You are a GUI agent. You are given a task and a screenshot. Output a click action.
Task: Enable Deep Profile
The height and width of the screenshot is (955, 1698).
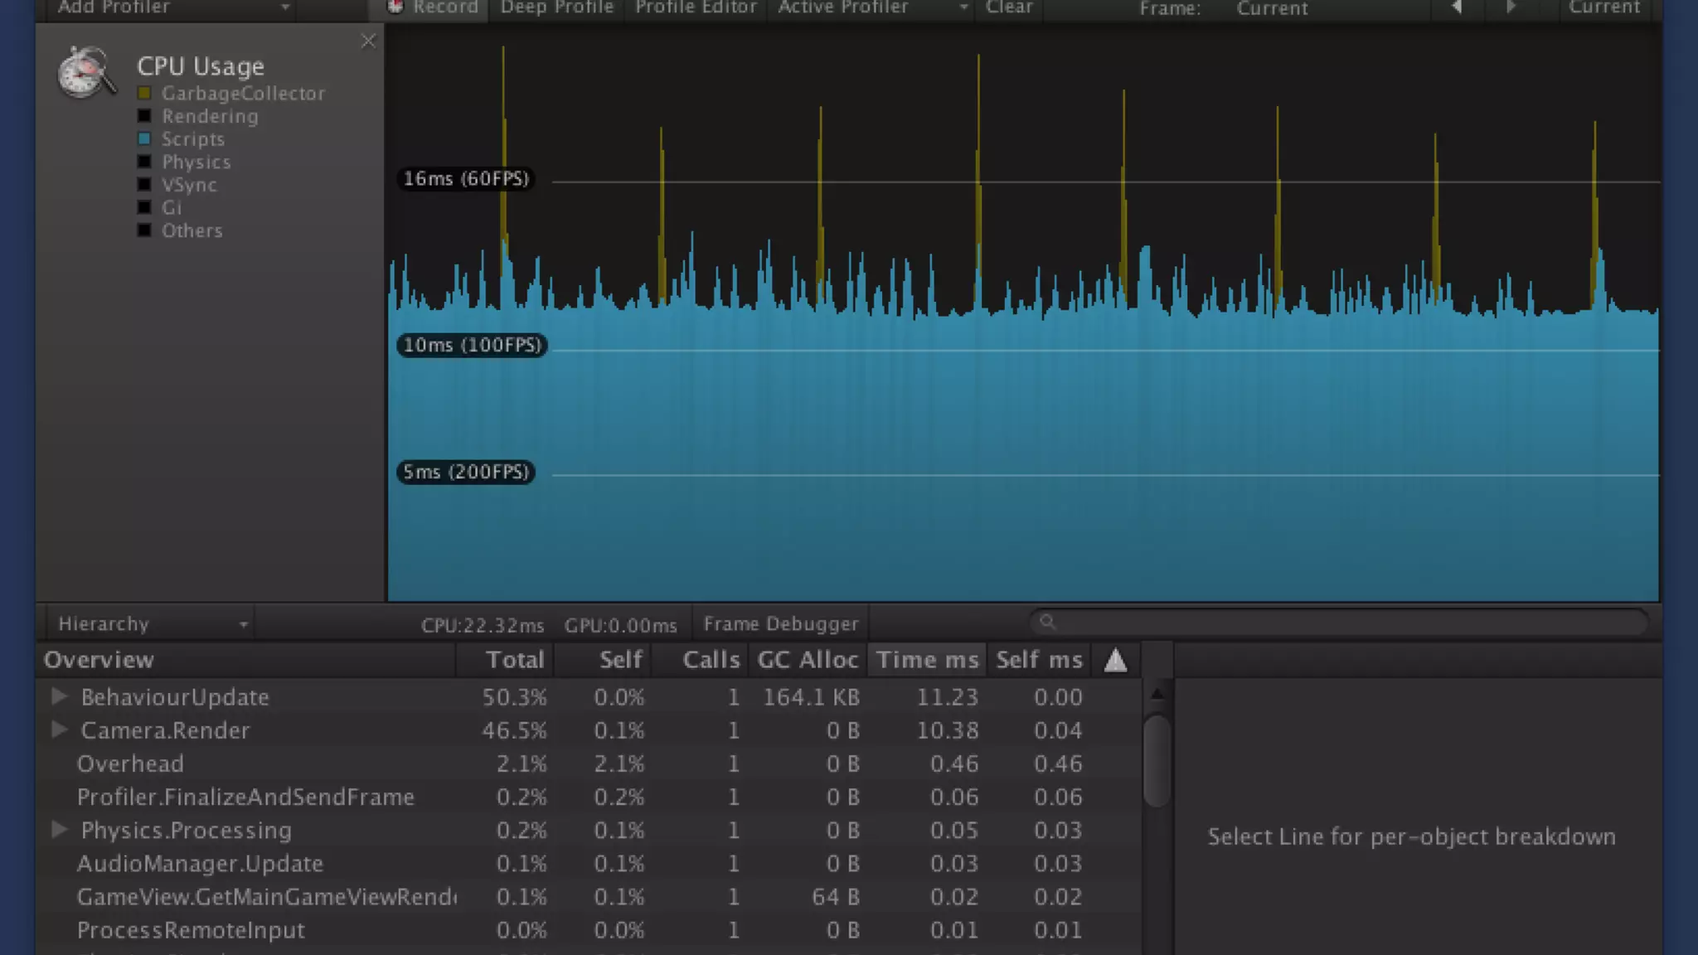click(556, 8)
